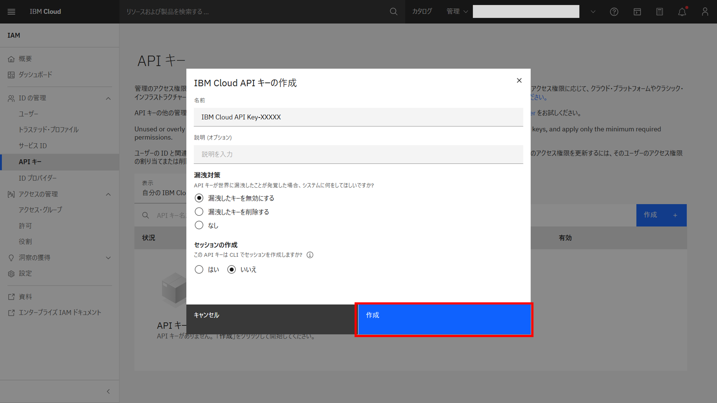This screenshot has width=717, height=403.
Task: Open the notifications bell icon
Action: click(x=682, y=12)
